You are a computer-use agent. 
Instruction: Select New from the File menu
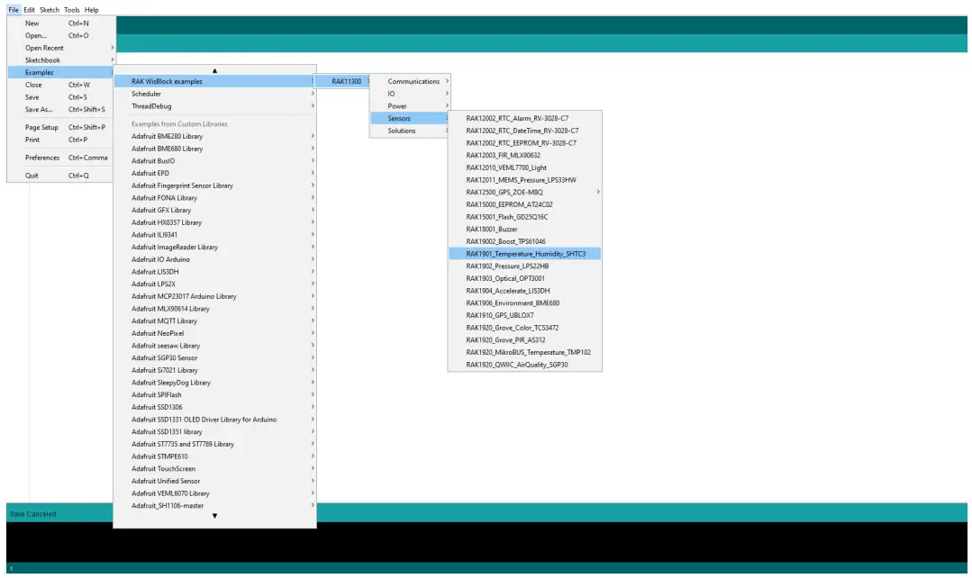(x=60, y=23)
